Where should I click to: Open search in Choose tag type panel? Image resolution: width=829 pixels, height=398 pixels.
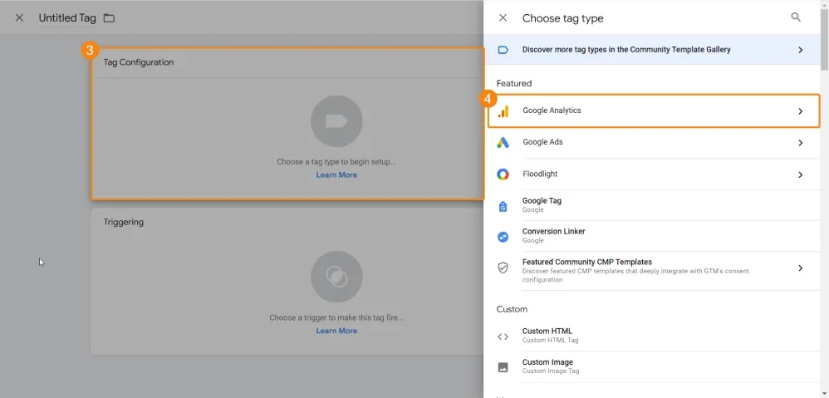(x=796, y=17)
